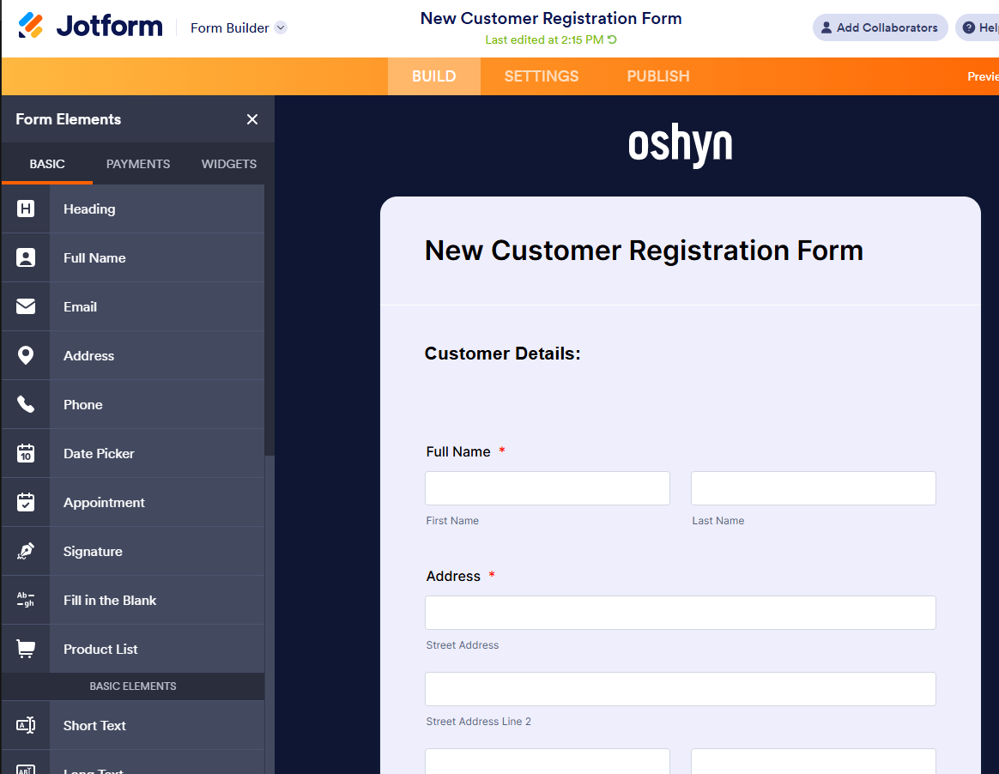This screenshot has height=774, width=999.
Task: Select the PAYMENTS elements tab
Action: point(137,164)
